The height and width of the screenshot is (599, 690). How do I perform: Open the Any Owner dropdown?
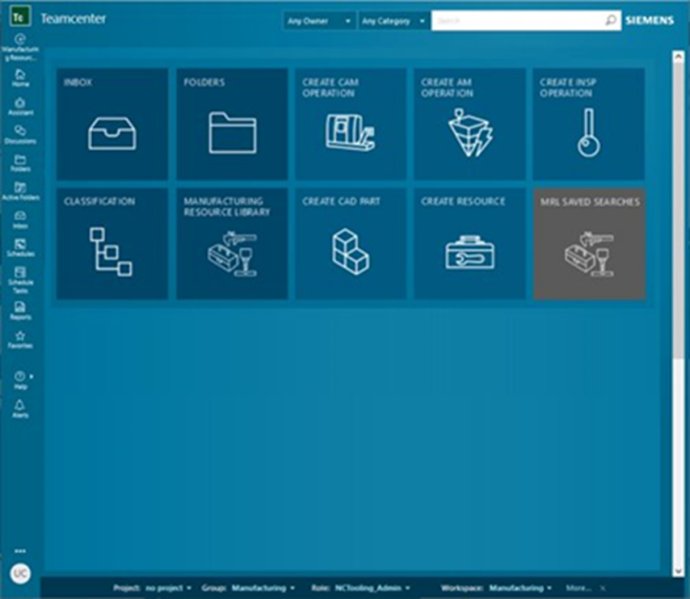[318, 21]
